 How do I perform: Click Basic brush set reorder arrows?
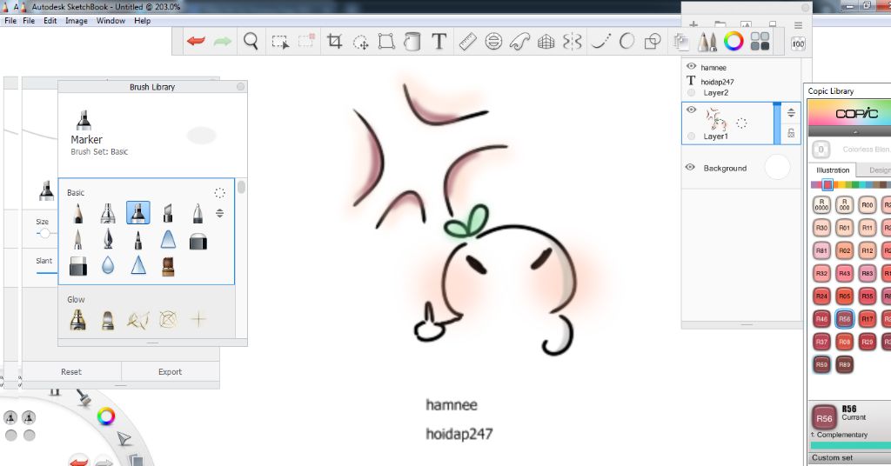pos(219,213)
